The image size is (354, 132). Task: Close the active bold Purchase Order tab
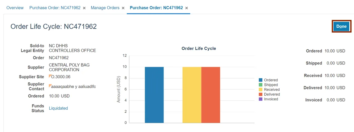tap(186, 8)
